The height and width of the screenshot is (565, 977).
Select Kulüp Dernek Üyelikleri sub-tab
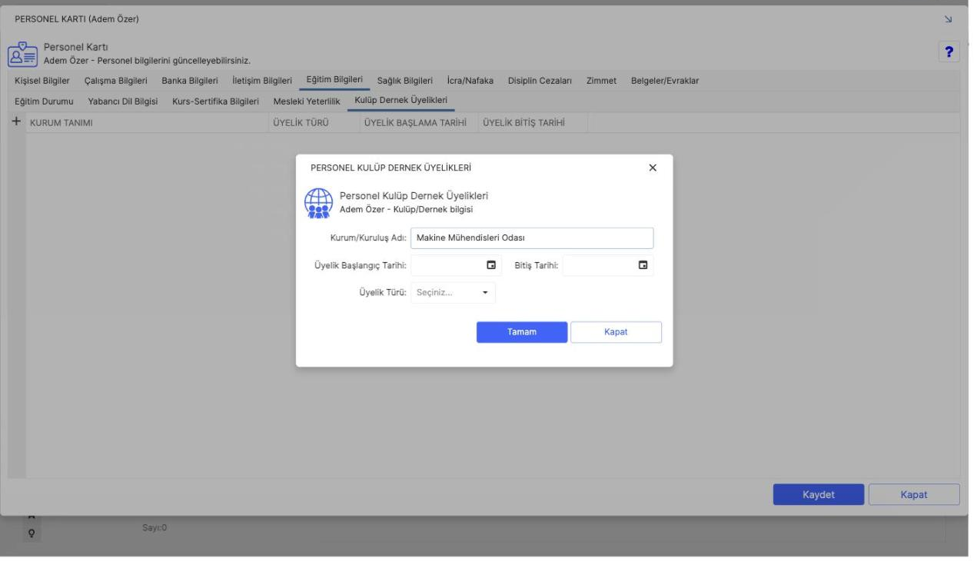401,101
